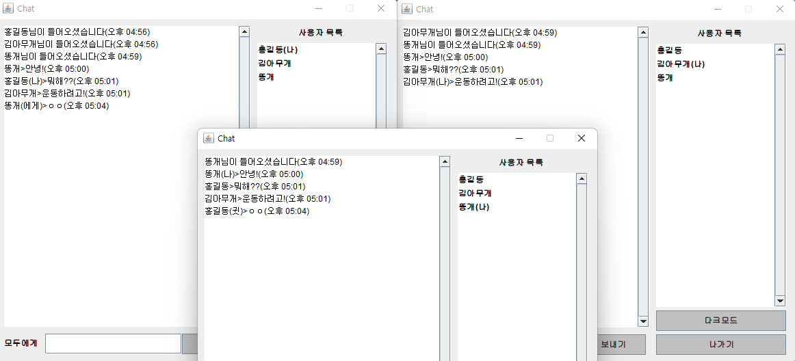This screenshot has height=361, width=795.
Task: Click the right window user list's scroll-down arrow
Action: 780,301
